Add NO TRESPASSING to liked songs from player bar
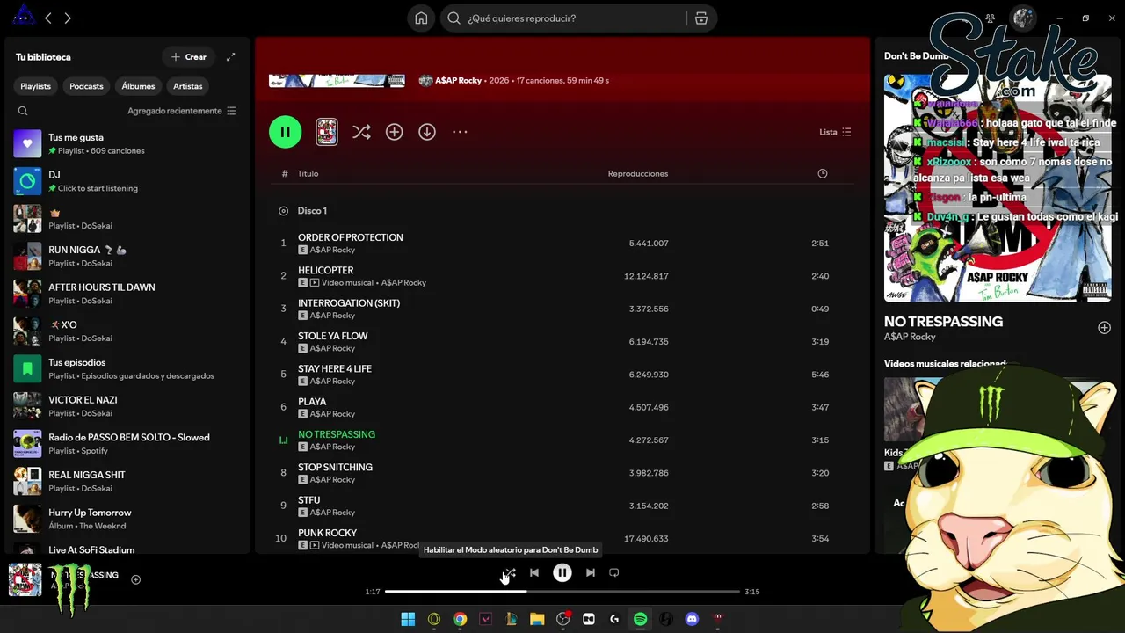1125x633 pixels. point(135,579)
